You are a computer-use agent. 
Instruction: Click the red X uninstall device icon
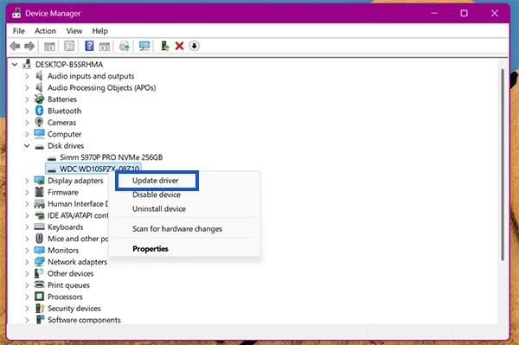coord(179,46)
